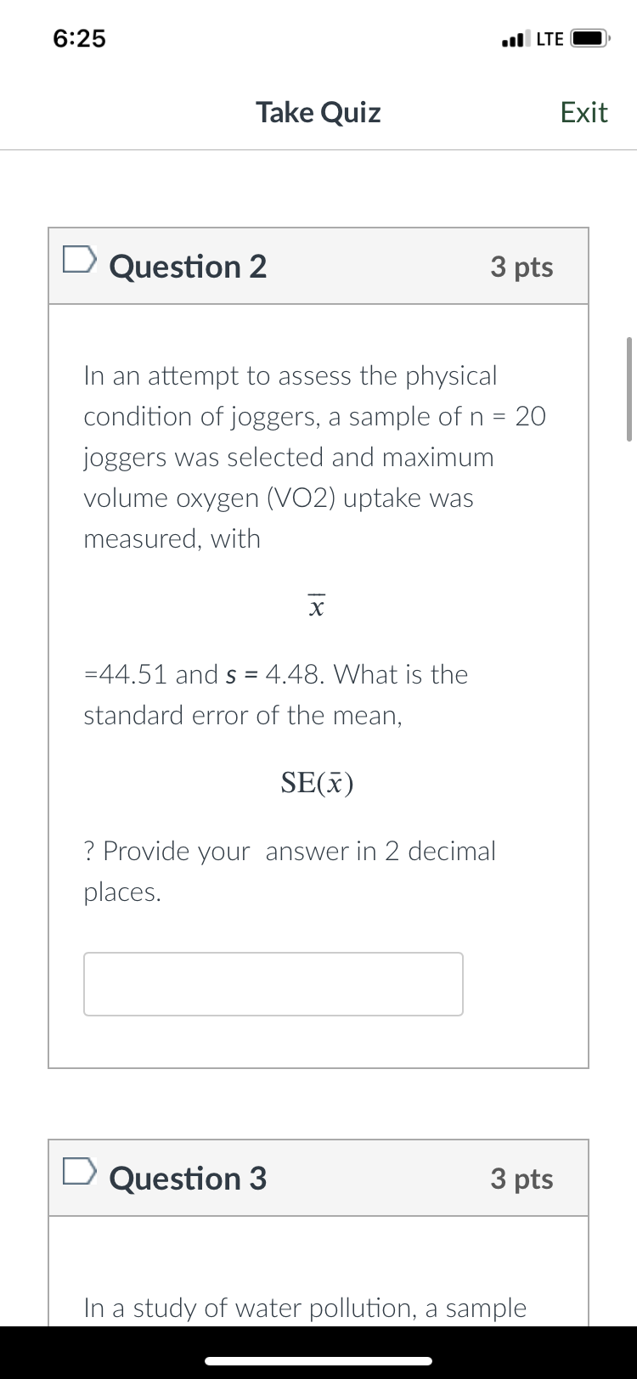Viewport: 637px width, 1379px height.
Task: Click the 3 pts label on Question 3
Action: click(521, 1179)
